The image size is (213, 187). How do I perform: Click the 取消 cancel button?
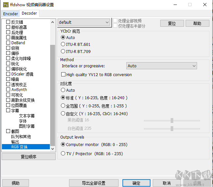(x=167, y=183)
